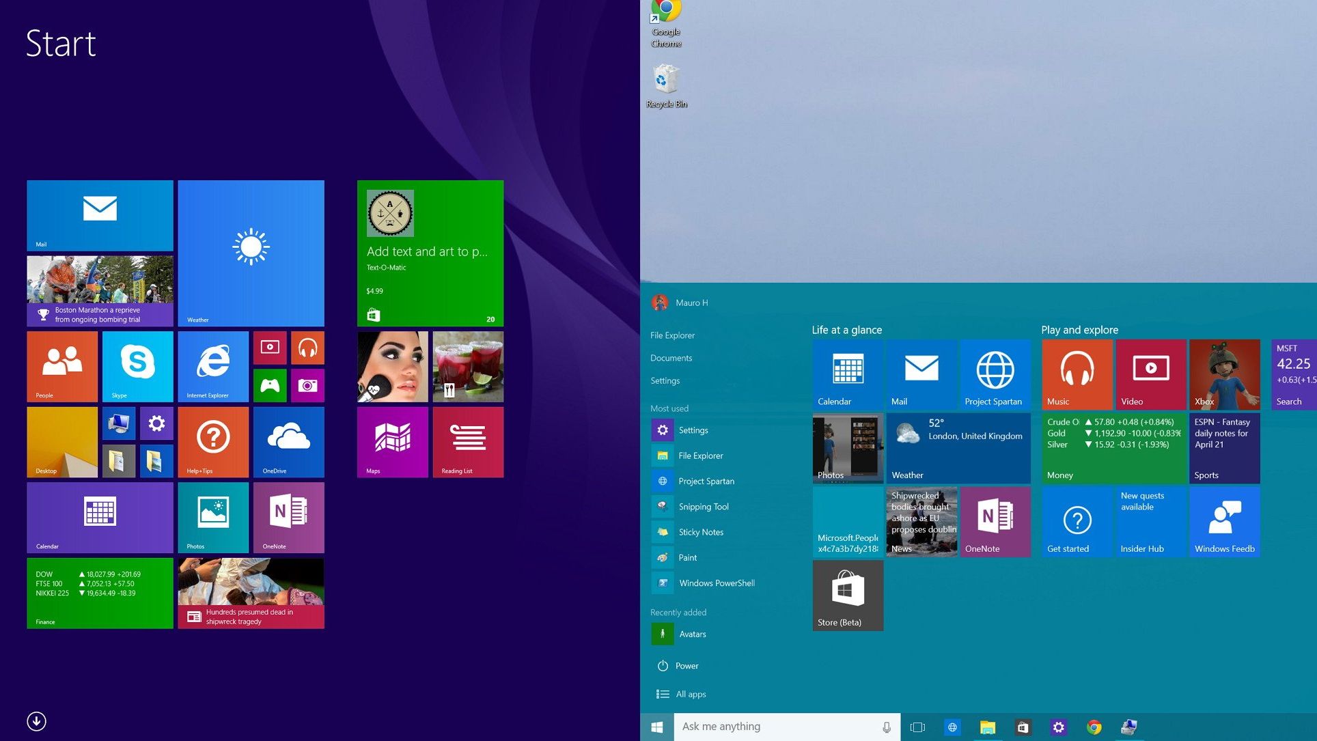Open the small PC Settings gear tile

pyautogui.click(x=156, y=423)
